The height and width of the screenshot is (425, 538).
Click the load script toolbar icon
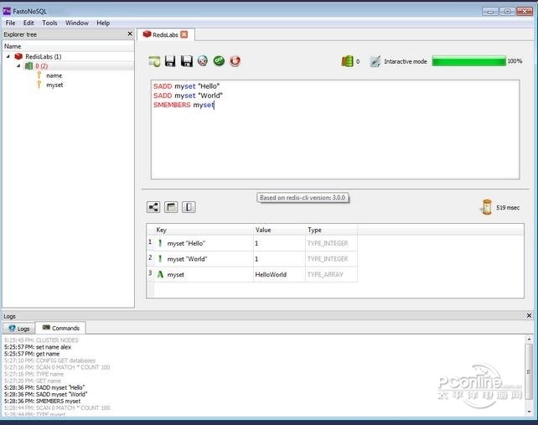(154, 61)
